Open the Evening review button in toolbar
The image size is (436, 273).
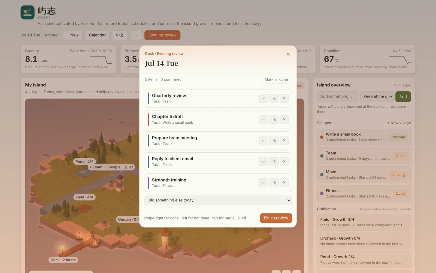point(162,35)
